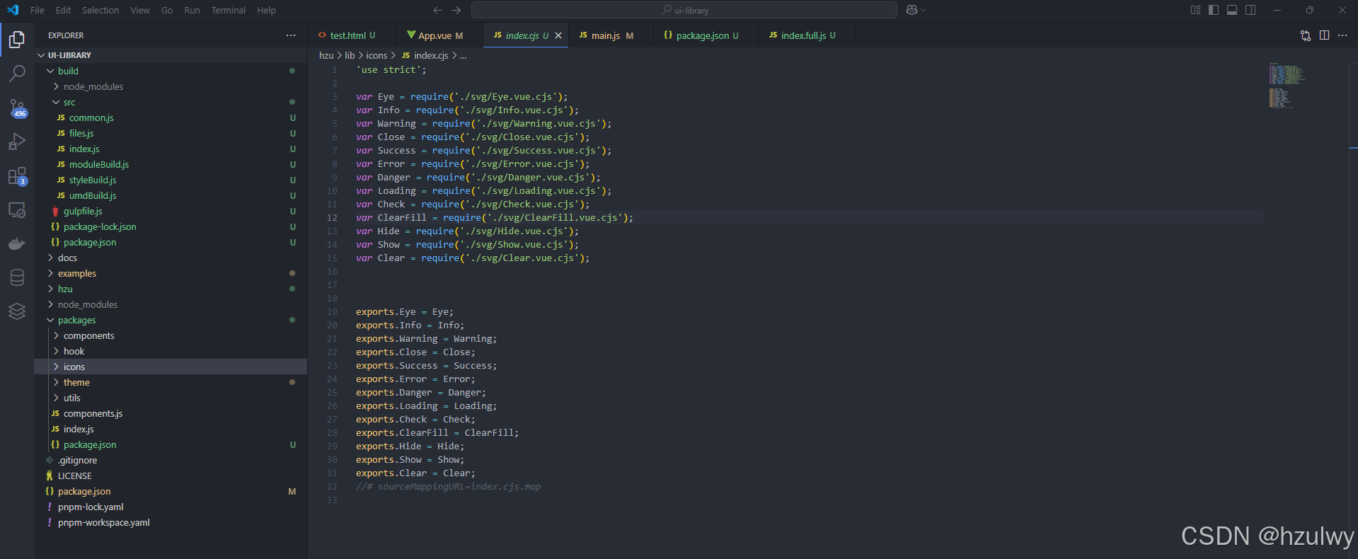
Task: Open the Docker view in activity bar
Action: pyautogui.click(x=17, y=243)
